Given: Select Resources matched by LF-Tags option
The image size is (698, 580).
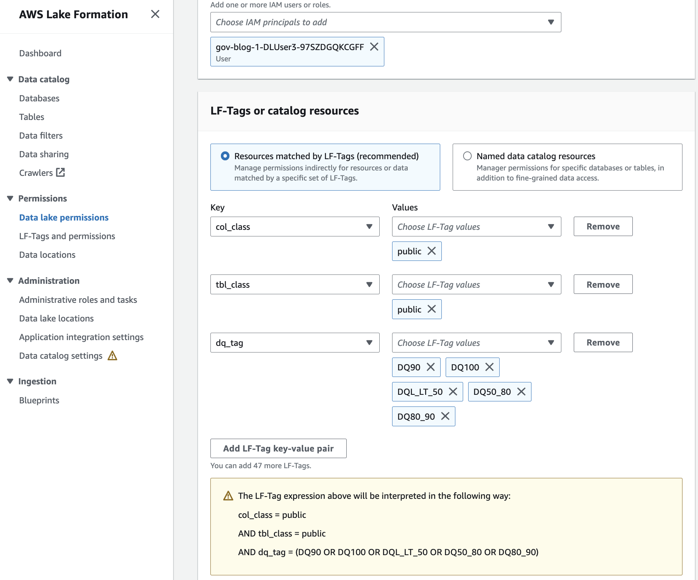Looking at the screenshot, I should point(225,156).
